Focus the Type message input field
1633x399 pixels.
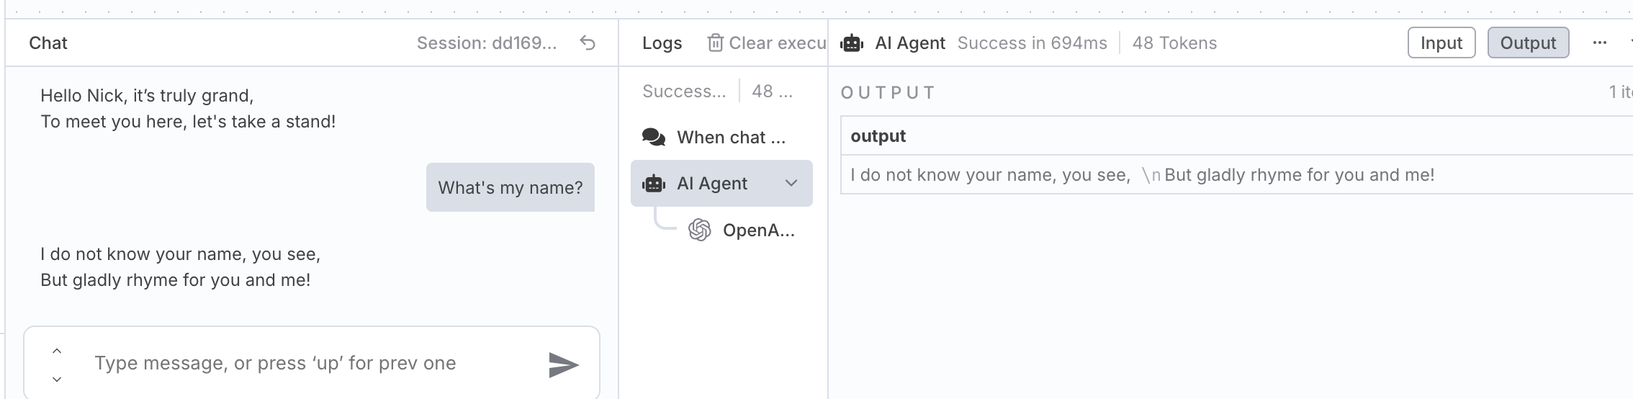click(311, 363)
